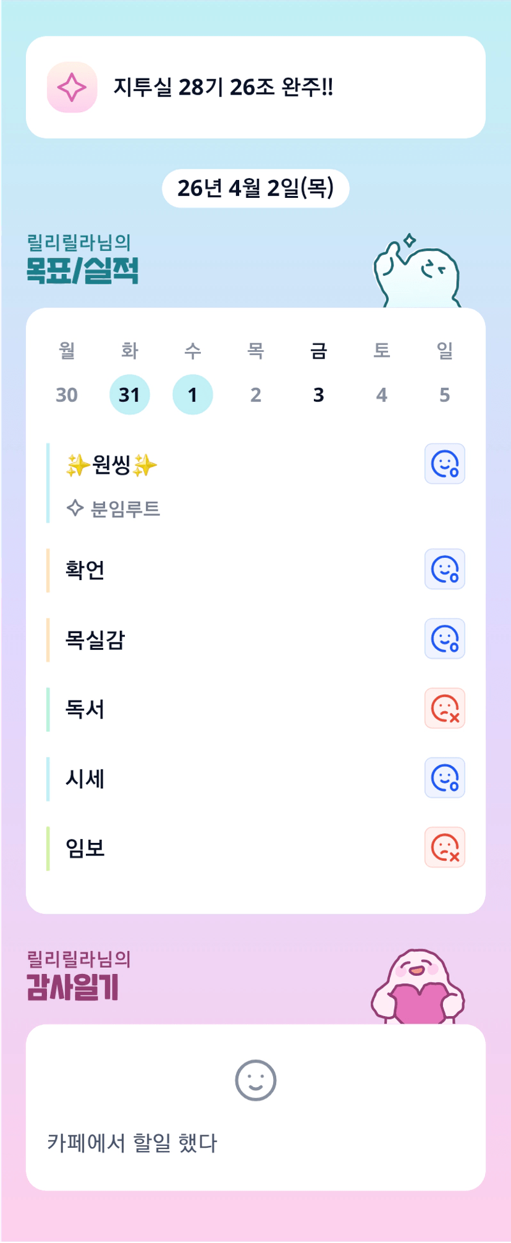Toggle the 원씽 goal status smiley
The width and height of the screenshot is (511, 1243).
pyautogui.click(x=444, y=464)
